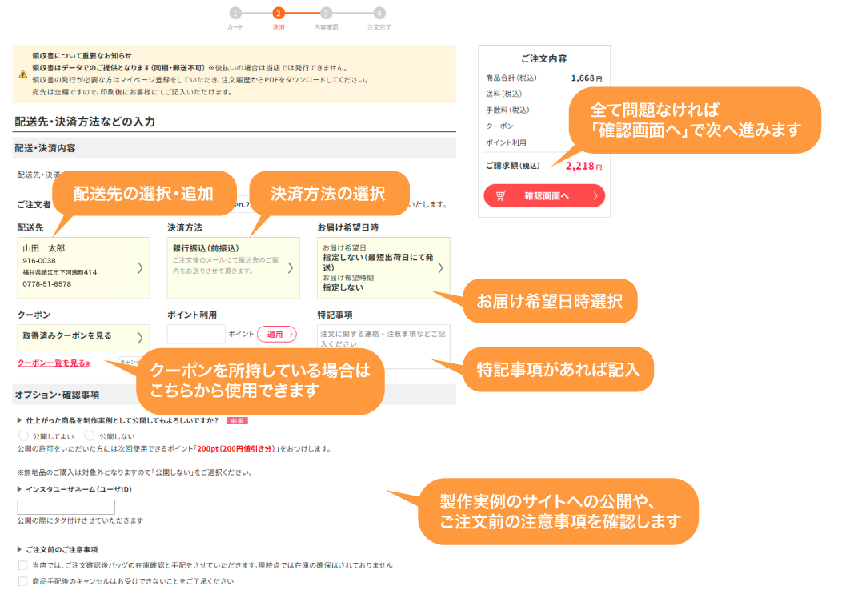Image resolution: width=862 pixels, height=598 pixels.
Task: Click step 1 カート circle indicator
Action: (x=235, y=13)
